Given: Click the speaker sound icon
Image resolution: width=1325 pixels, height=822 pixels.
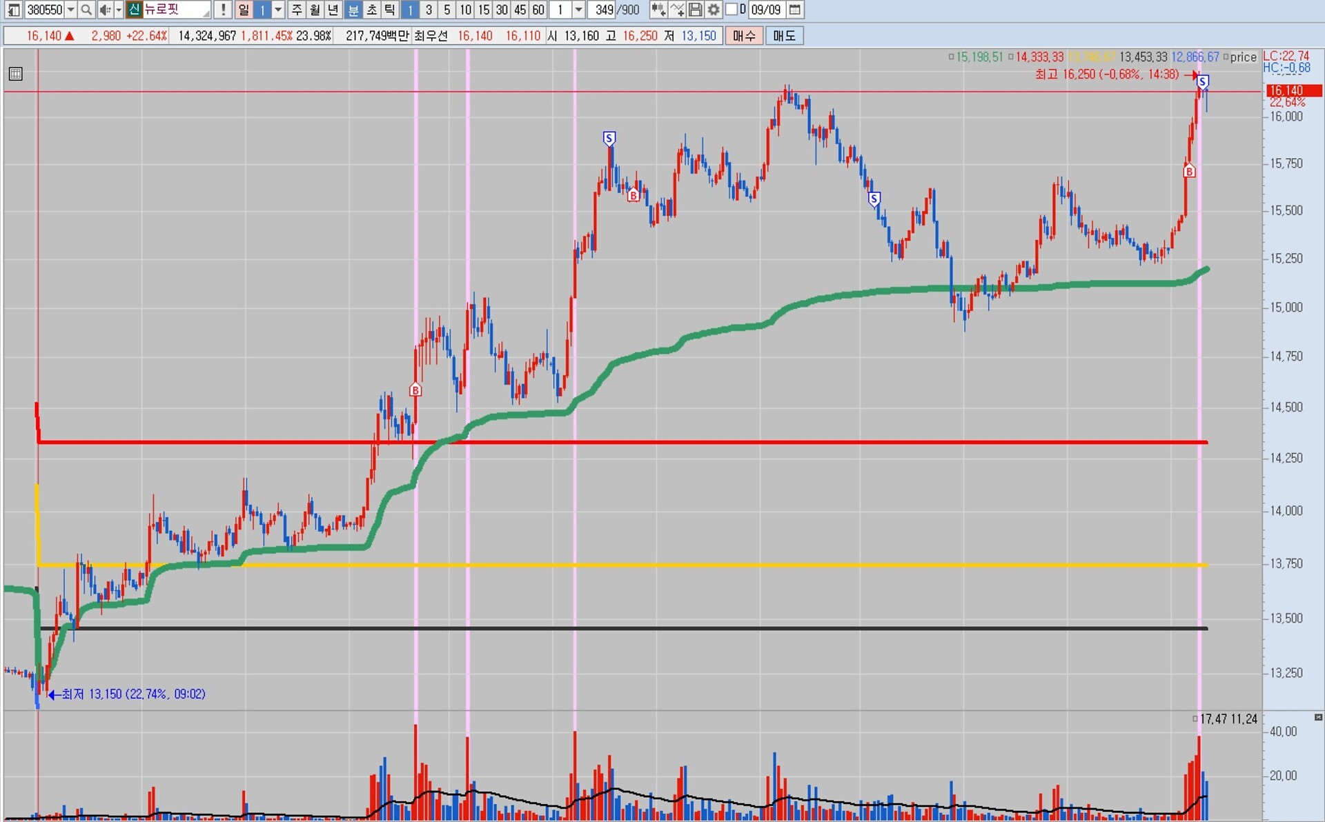Looking at the screenshot, I should tap(104, 10).
